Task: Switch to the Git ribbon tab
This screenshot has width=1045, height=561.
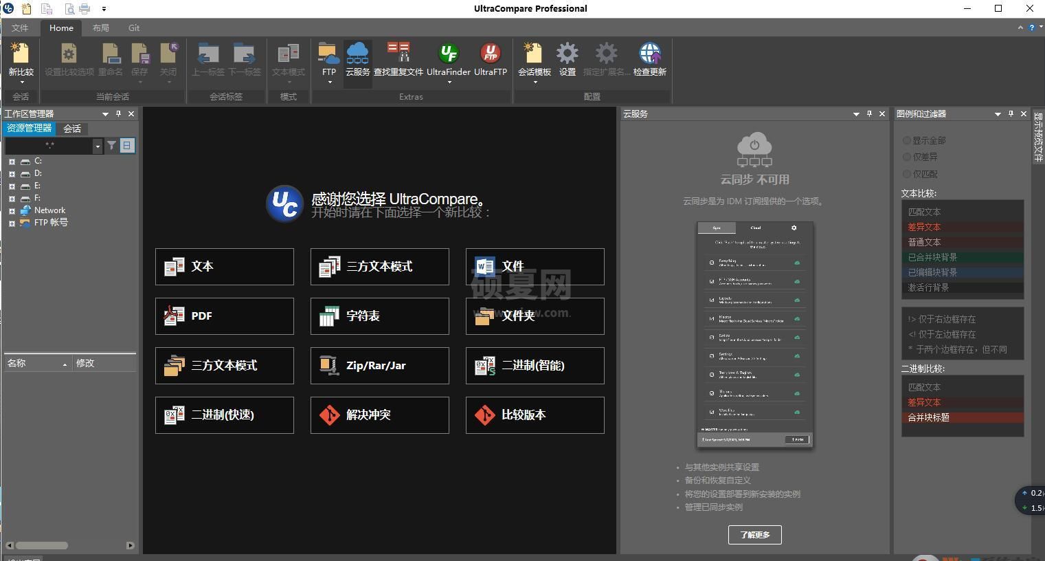Action: 134,27
